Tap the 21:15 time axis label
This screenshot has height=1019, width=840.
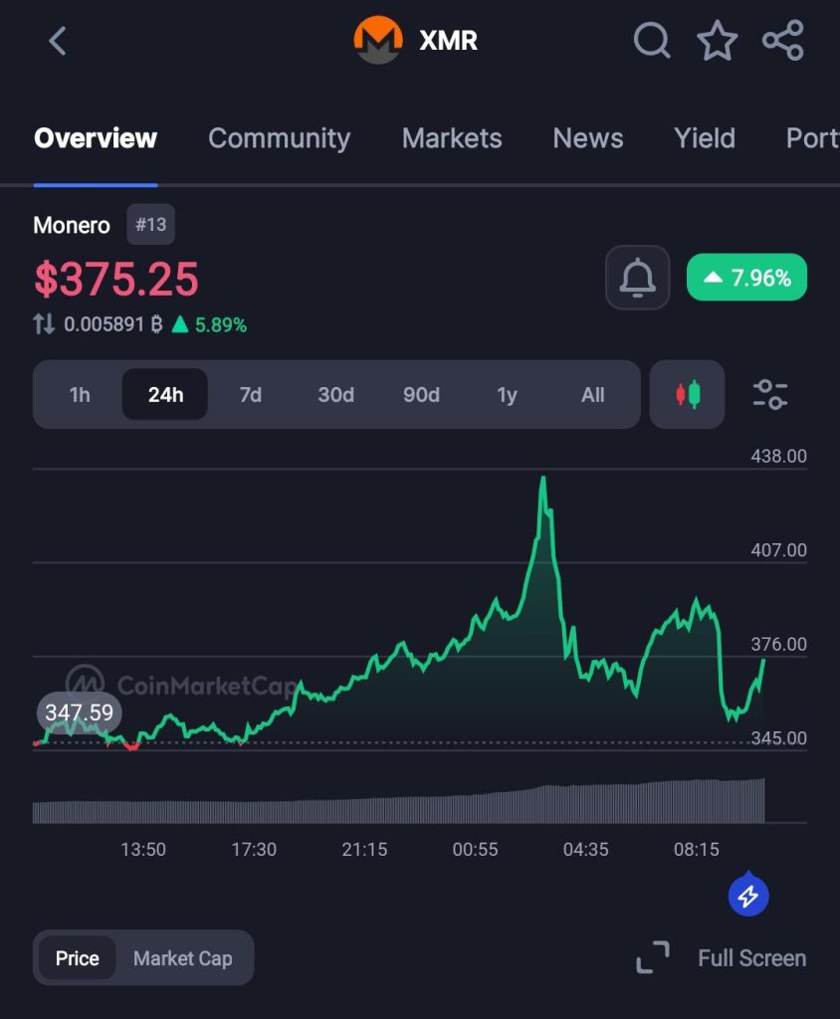(x=364, y=850)
